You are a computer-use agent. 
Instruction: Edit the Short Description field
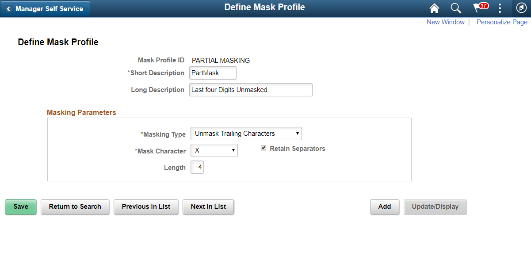tap(213, 73)
